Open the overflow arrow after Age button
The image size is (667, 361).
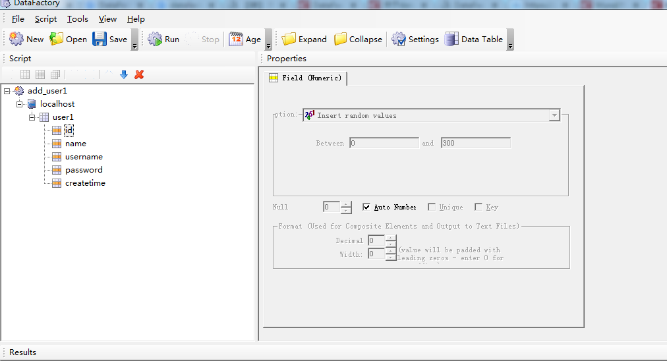(x=268, y=40)
